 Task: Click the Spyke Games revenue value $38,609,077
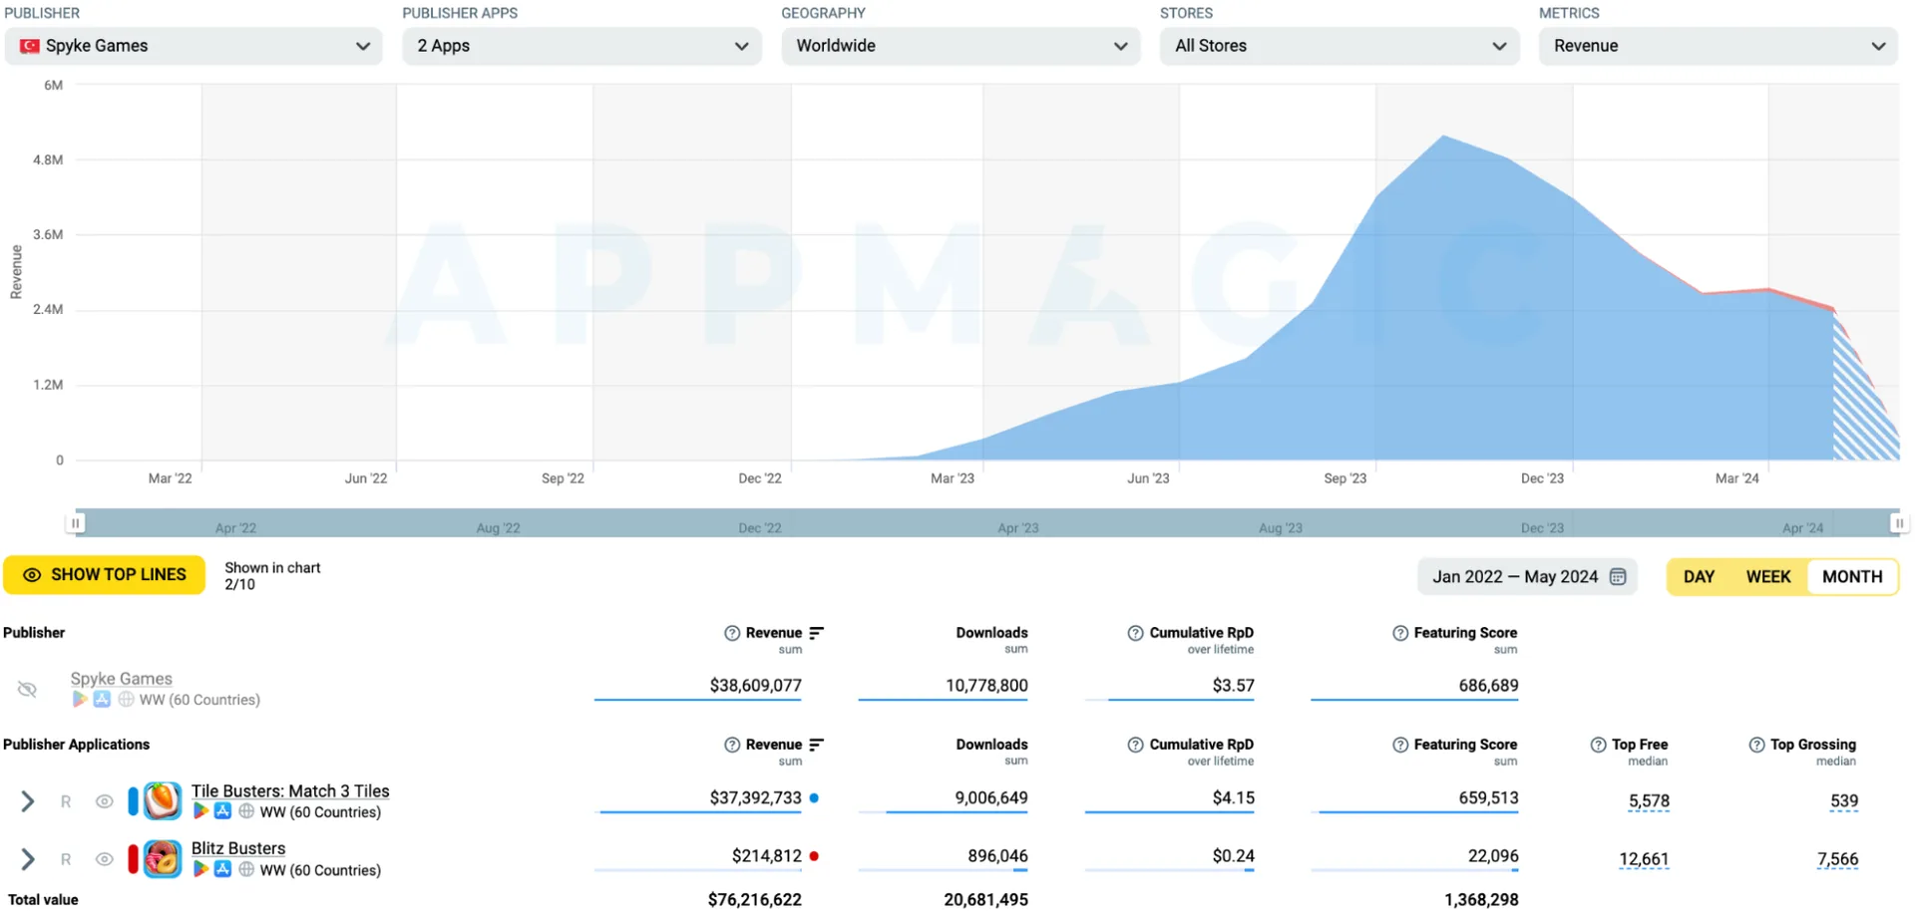click(755, 686)
